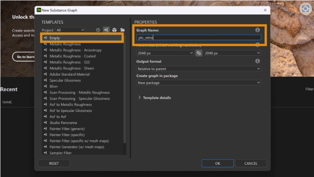Open the Create graph in package dropdown
This screenshot has height=177, width=314.
coord(199,83)
